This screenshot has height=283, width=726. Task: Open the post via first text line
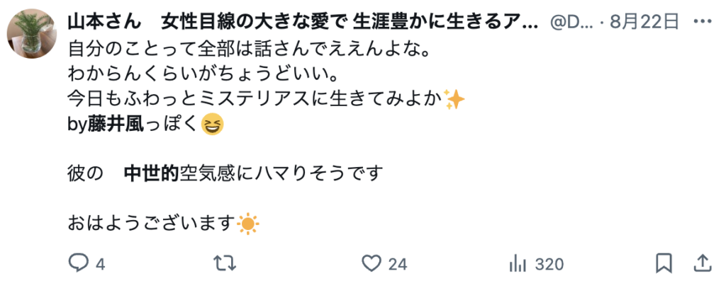[x=249, y=48]
